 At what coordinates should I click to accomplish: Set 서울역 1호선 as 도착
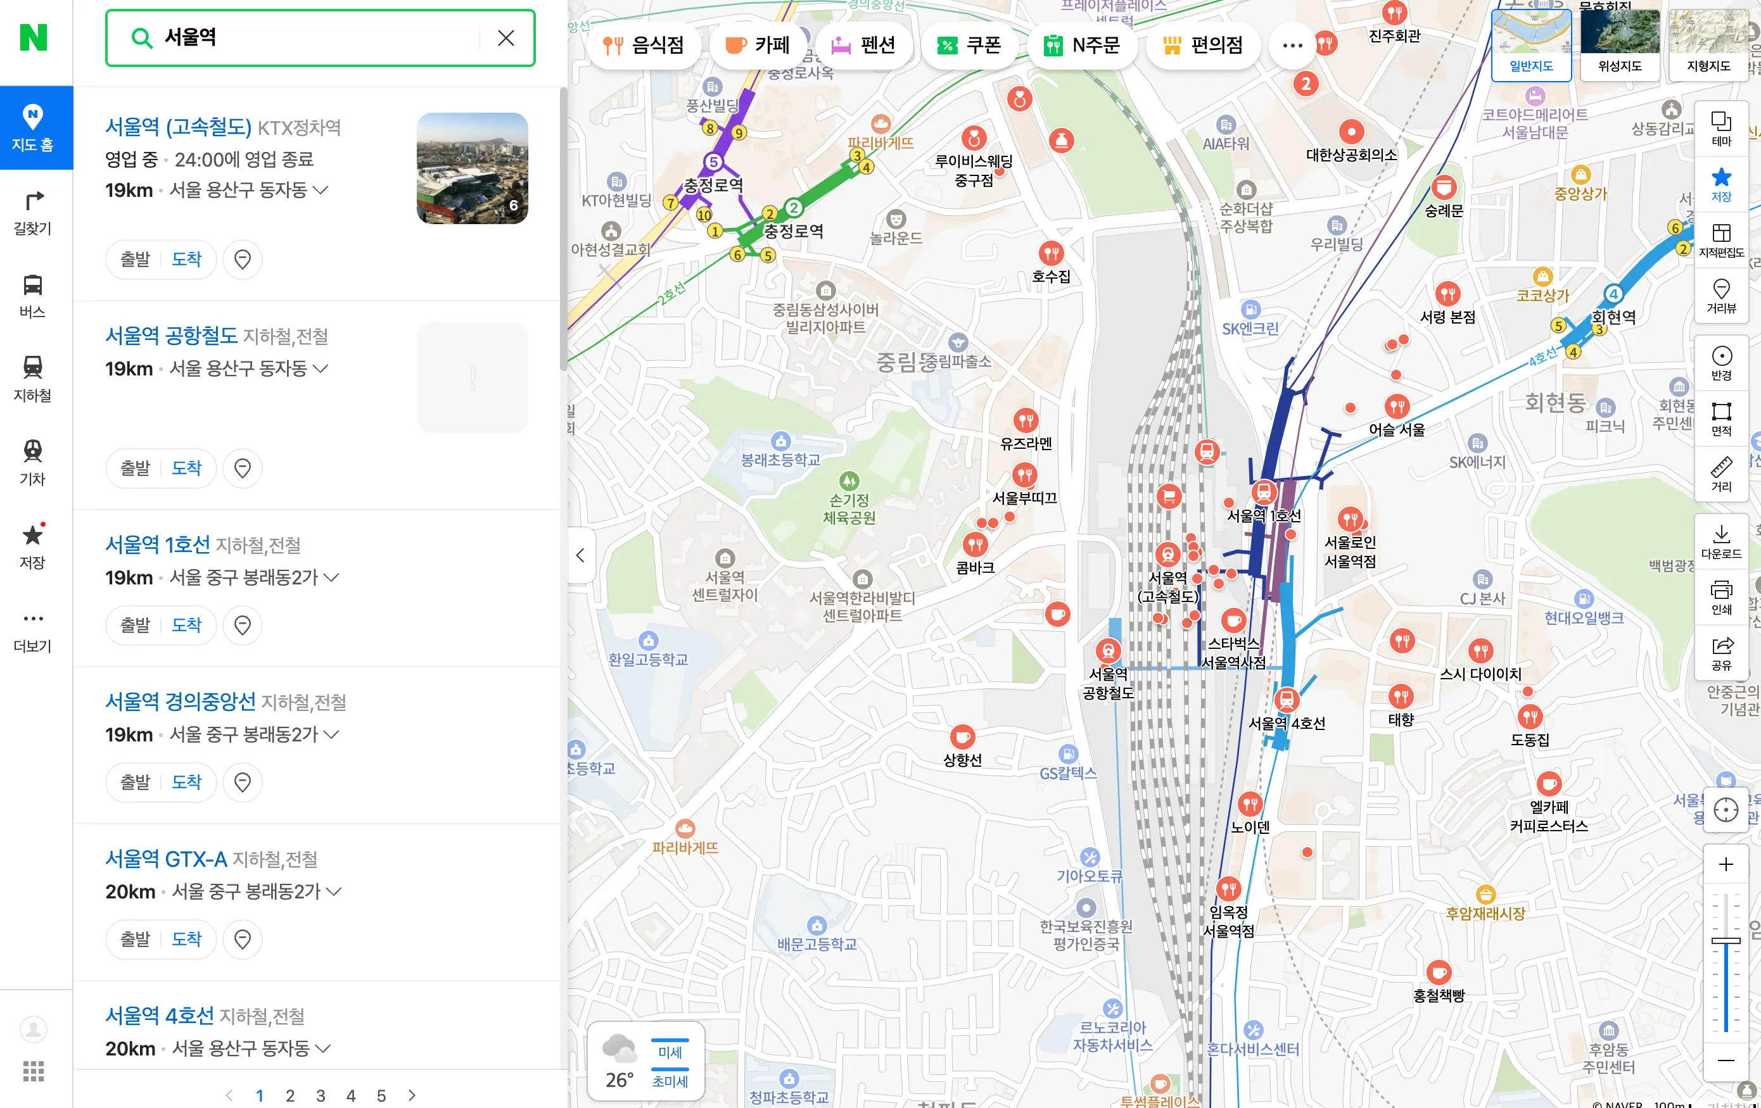pyautogui.click(x=186, y=625)
